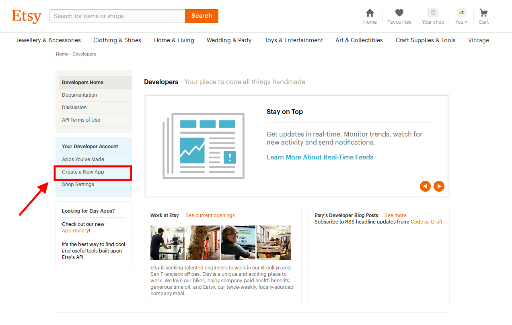Click Etsy's Developer Blog Posts heading
This screenshot has width=512, height=325.
(x=346, y=215)
